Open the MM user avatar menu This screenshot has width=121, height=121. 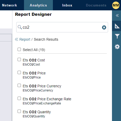116,5
